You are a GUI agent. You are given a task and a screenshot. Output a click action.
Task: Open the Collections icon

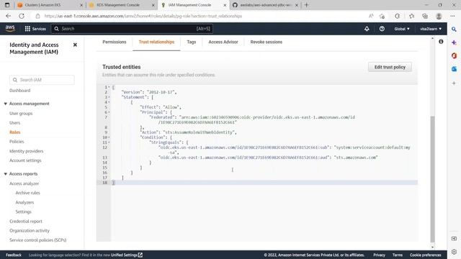pos(425,16)
